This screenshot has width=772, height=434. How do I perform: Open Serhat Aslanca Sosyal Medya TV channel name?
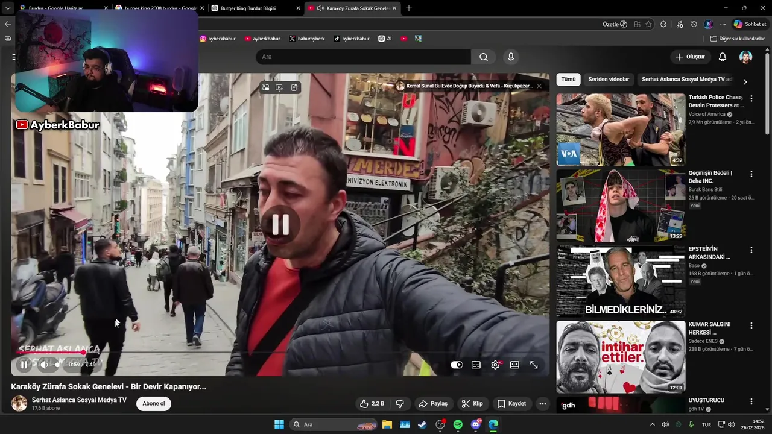79,400
